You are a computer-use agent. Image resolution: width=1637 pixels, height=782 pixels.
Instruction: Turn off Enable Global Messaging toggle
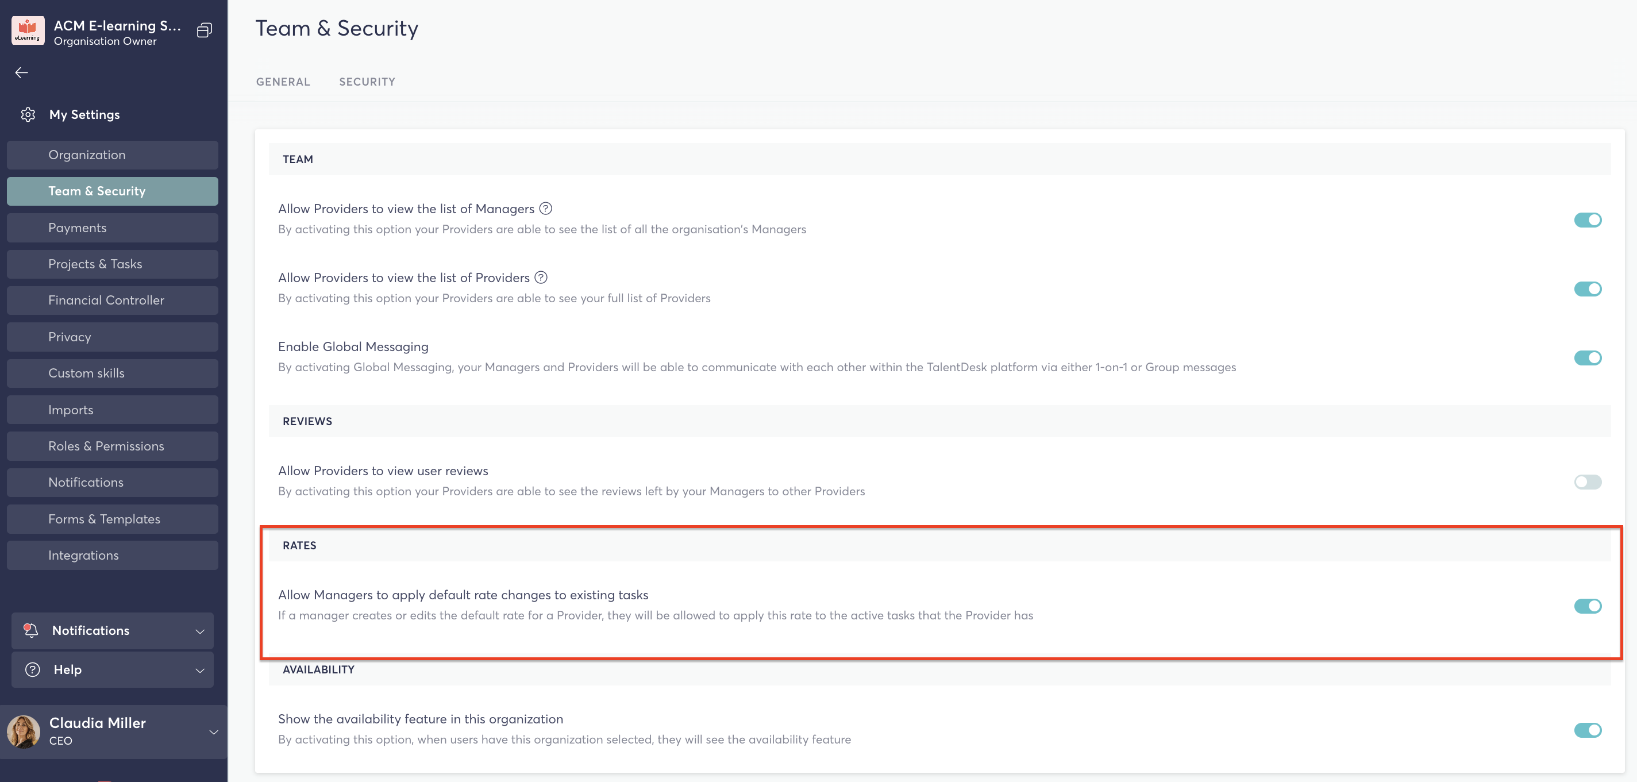(x=1588, y=357)
